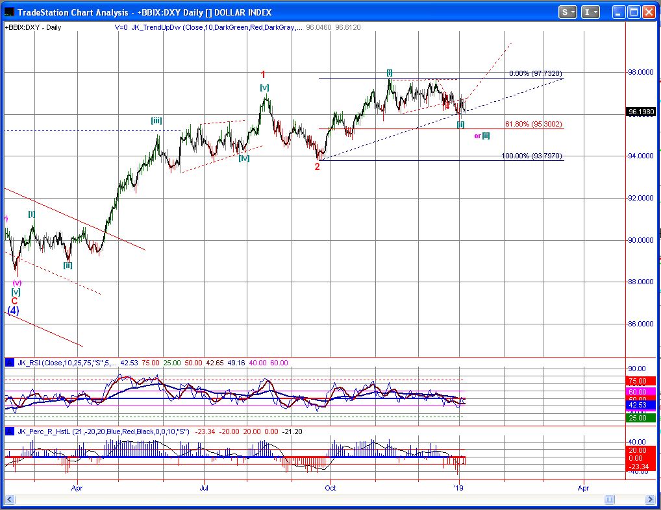Click the 98.0000 price axis label
The width and height of the screenshot is (661, 510).
point(641,73)
